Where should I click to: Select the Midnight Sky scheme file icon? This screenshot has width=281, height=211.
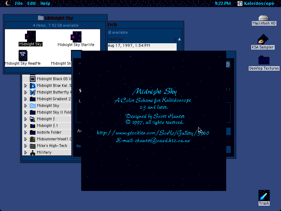pos(30,36)
